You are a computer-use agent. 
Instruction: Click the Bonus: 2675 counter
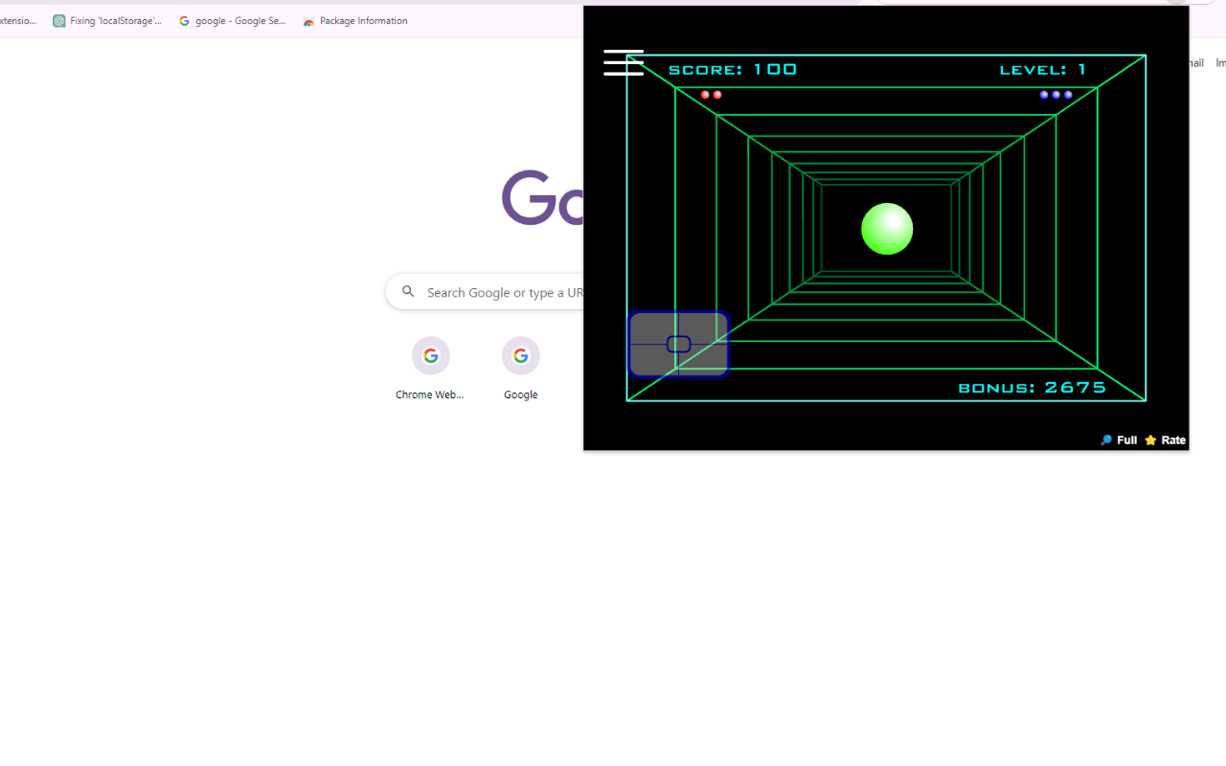pyautogui.click(x=1032, y=388)
